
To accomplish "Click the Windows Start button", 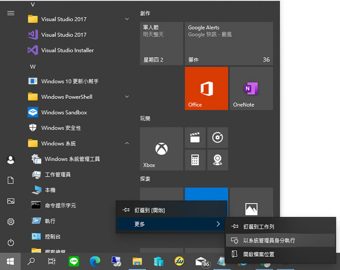I will (10, 262).
